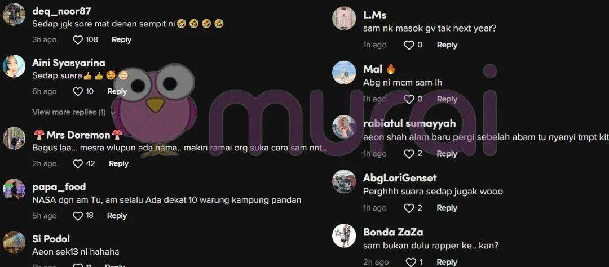Like Bonda ZaZa's comment heart

point(411,262)
